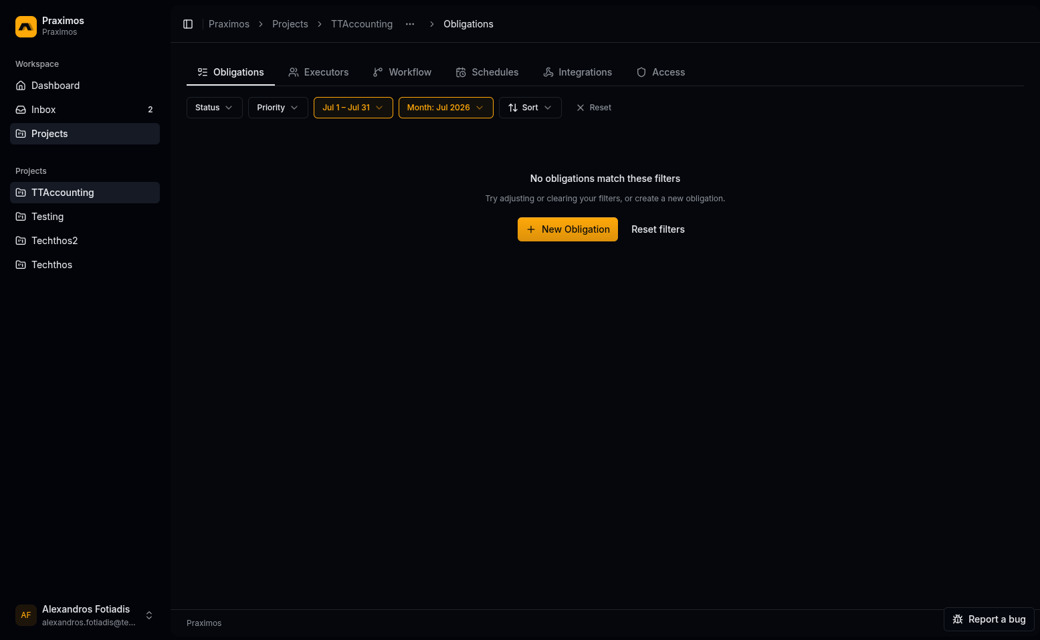Click the Reset filters button
1040x640 pixels.
[658, 229]
